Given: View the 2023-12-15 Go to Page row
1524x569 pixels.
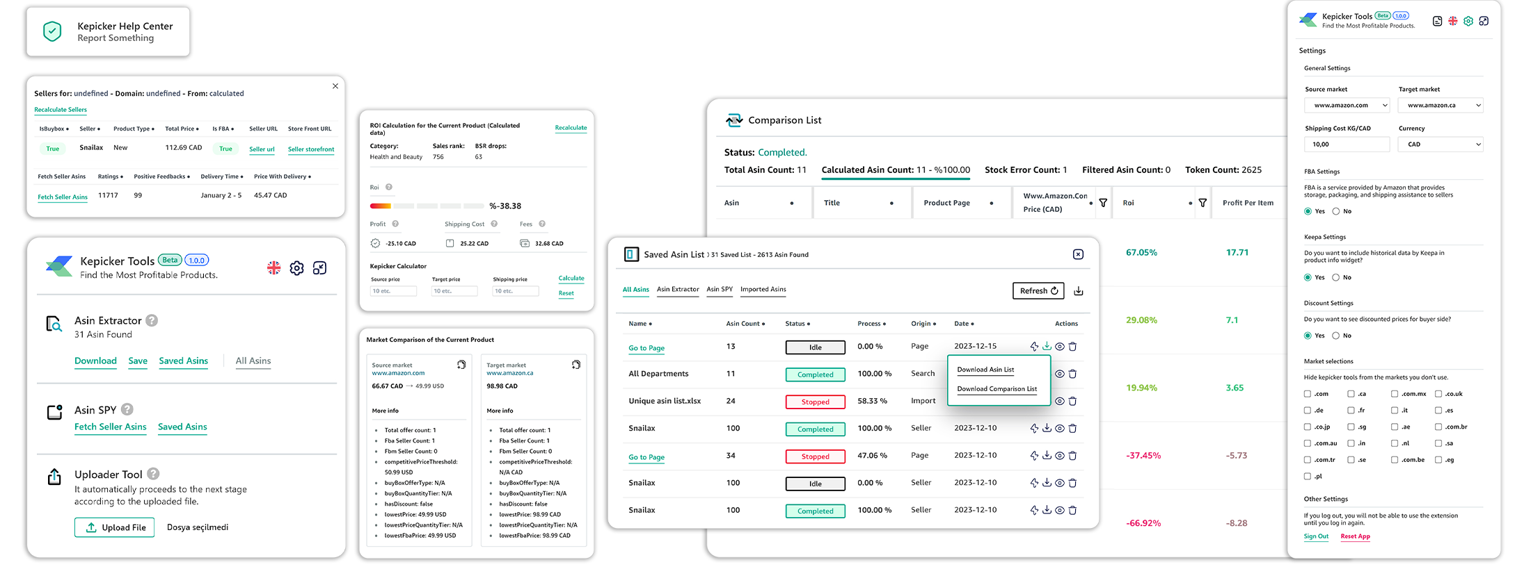Looking at the screenshot, I should click(x=1060, y=346).
